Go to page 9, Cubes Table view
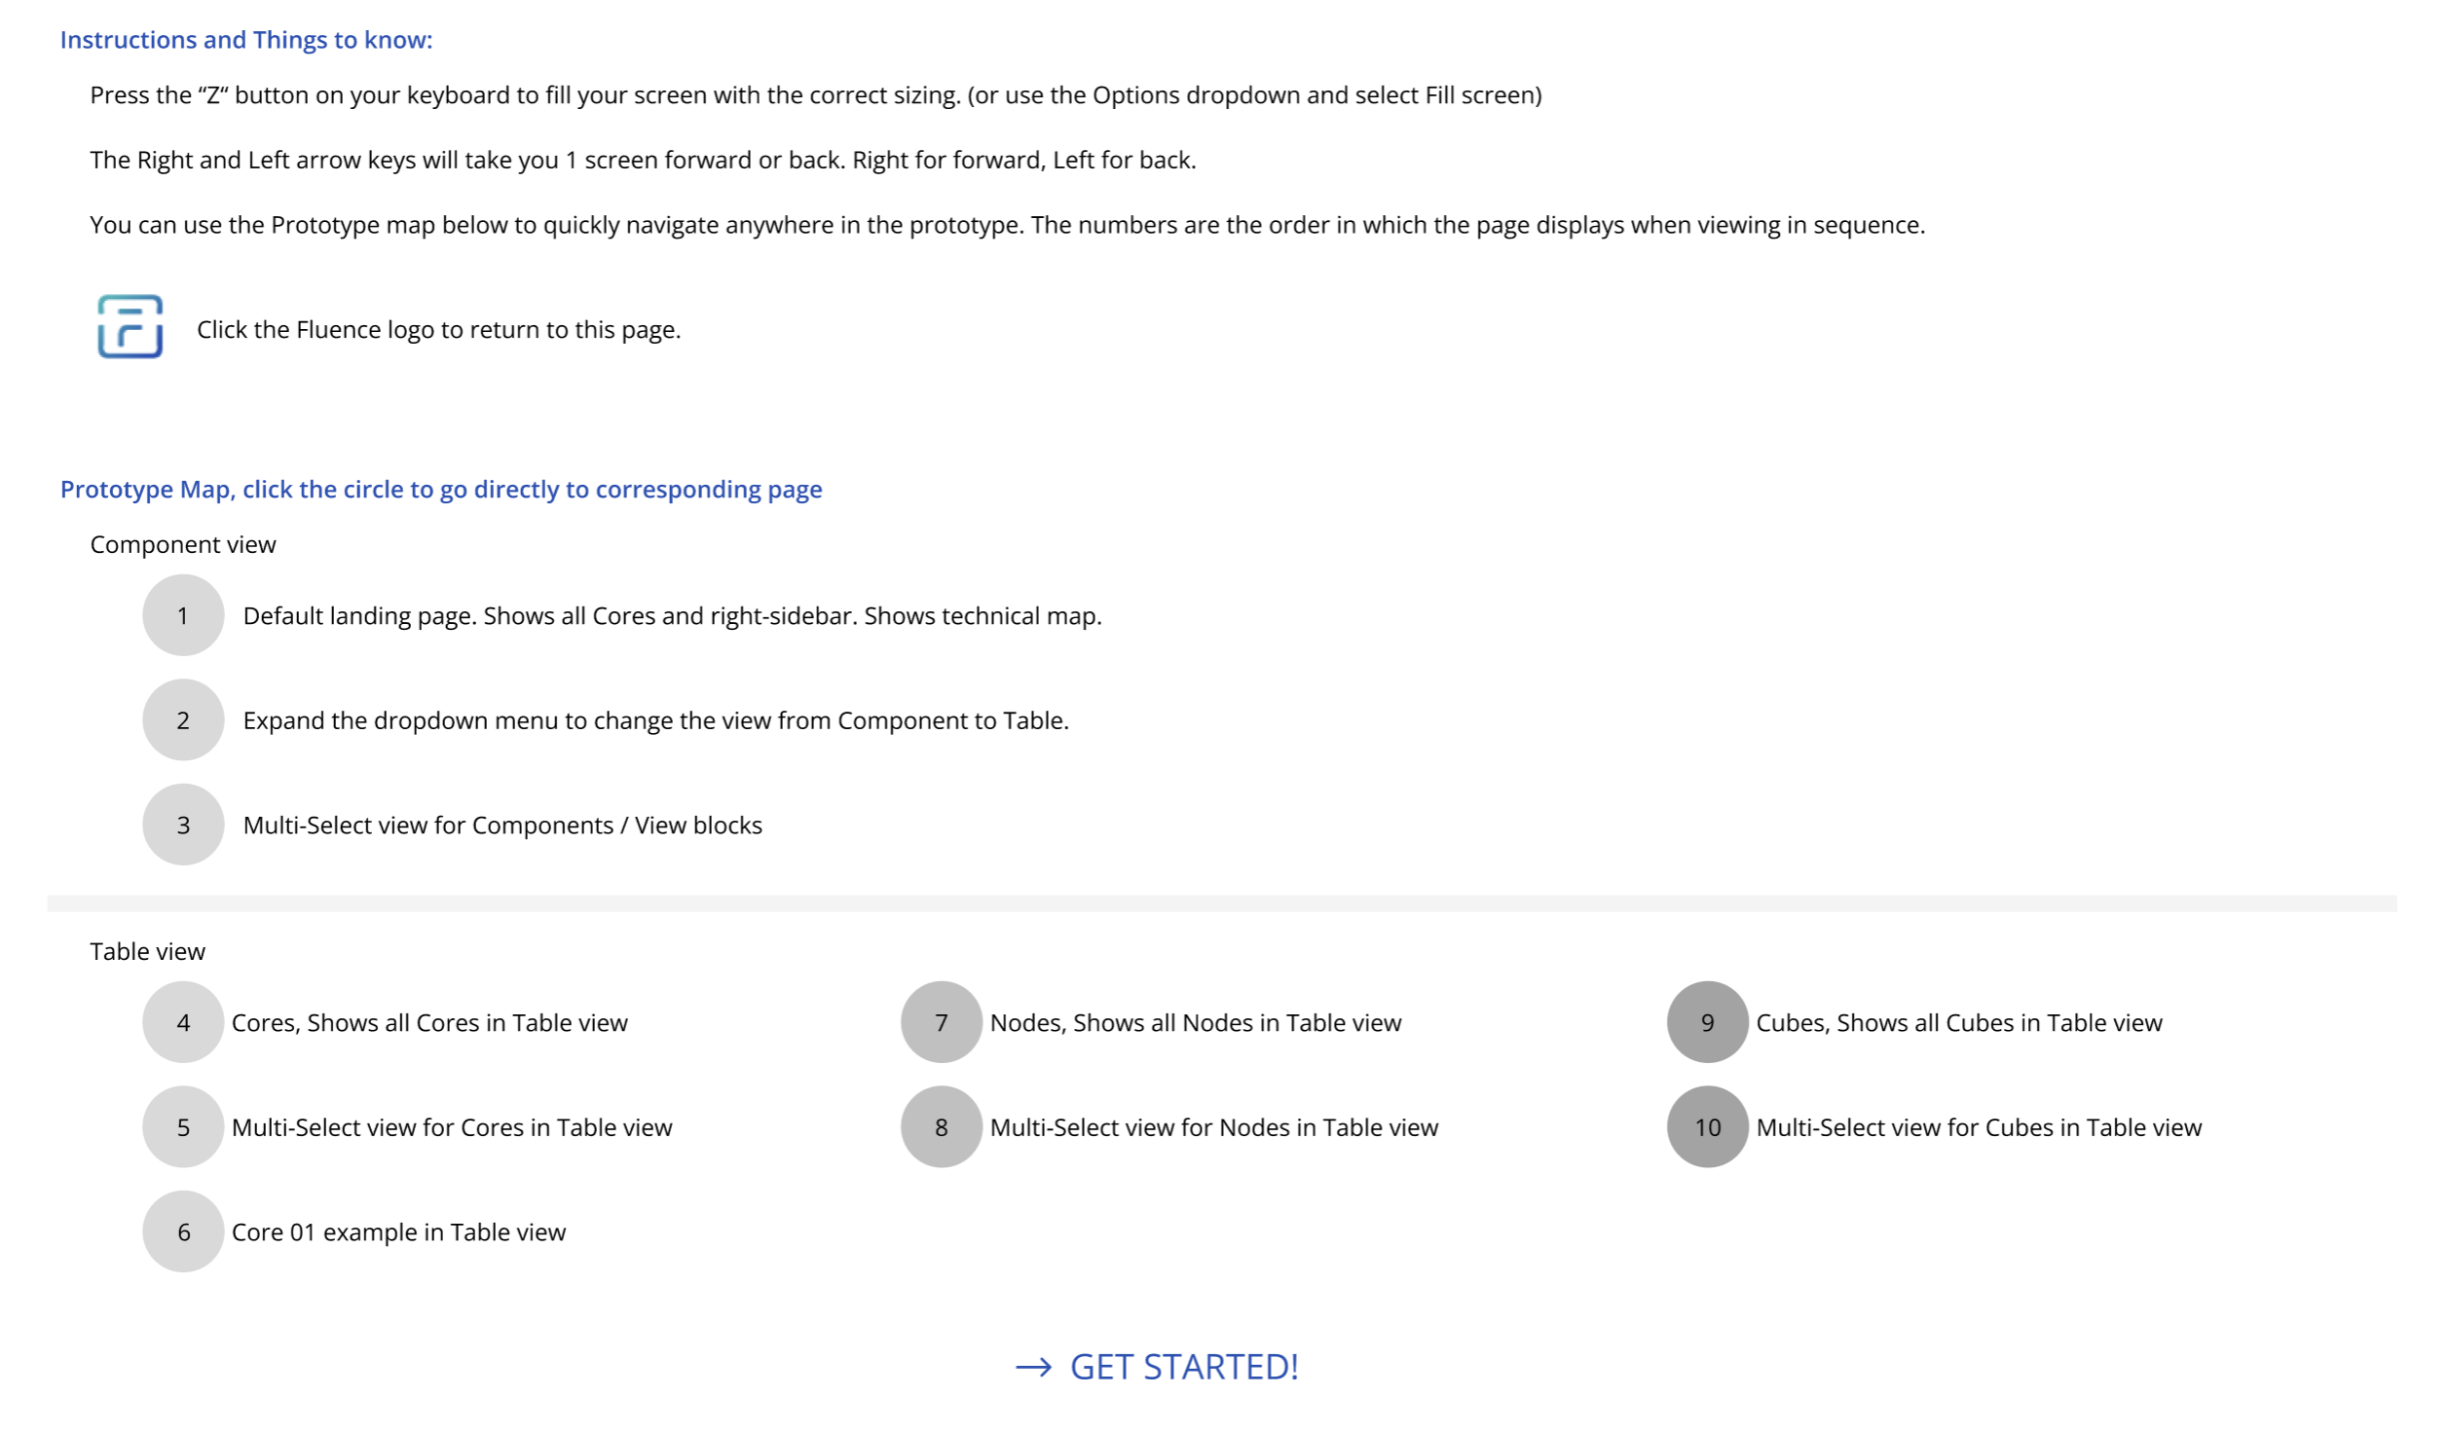Viewport: 2447px width, 1433px height. tap(1708, 1022)
